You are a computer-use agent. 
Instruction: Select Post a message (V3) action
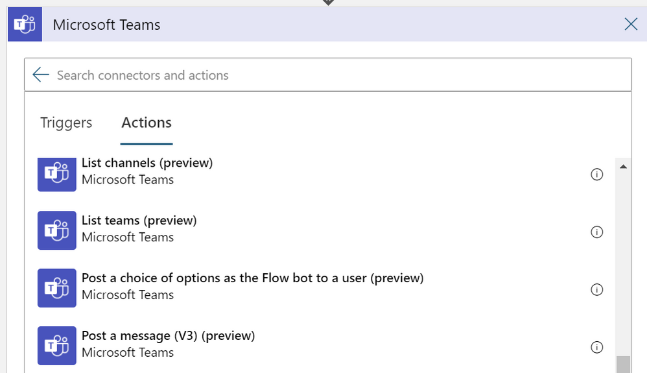point(168,336)
